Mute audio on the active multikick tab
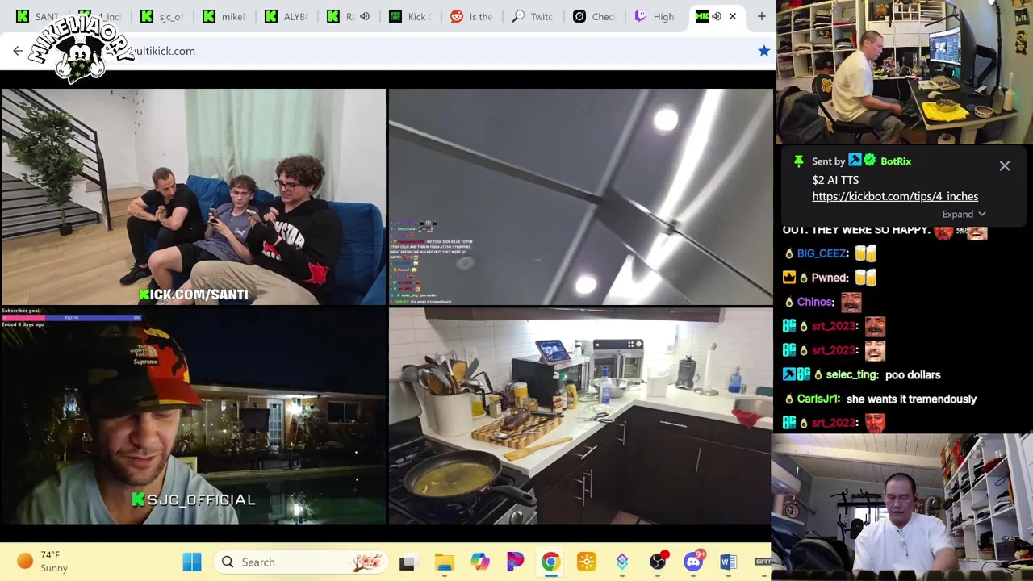This screenshot has width=1033, height=581. click(x=717, y=16)
